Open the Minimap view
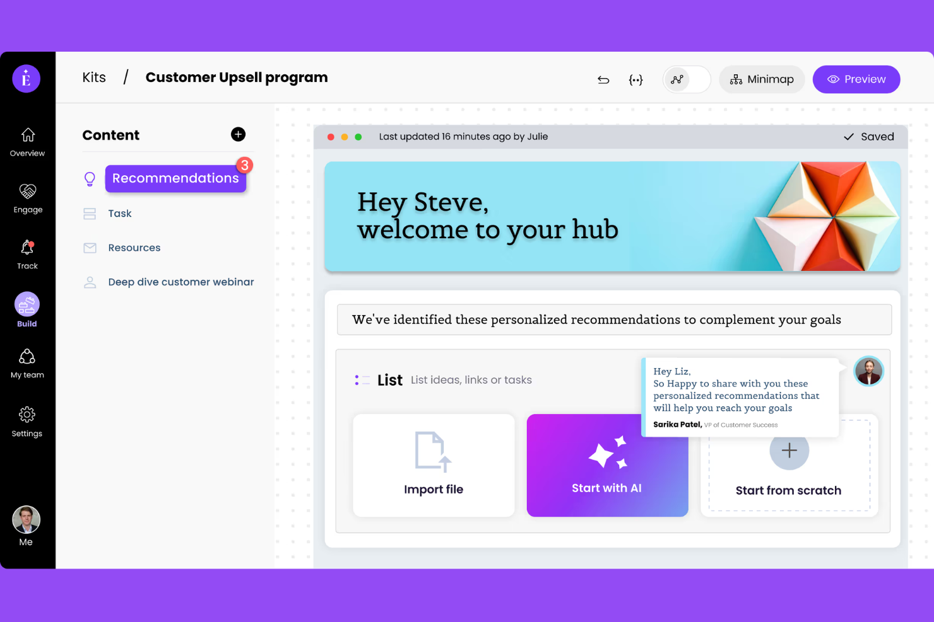The image size is (934, 622). (762, 79)
